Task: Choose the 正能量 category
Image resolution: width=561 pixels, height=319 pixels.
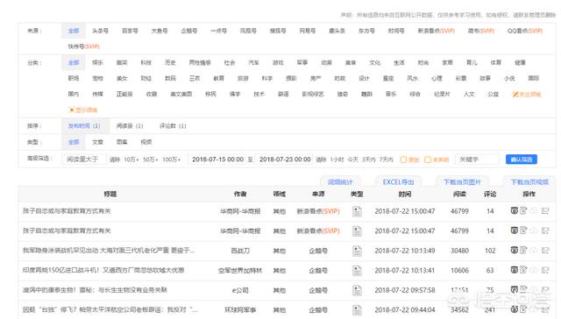Action: [124, 94]
